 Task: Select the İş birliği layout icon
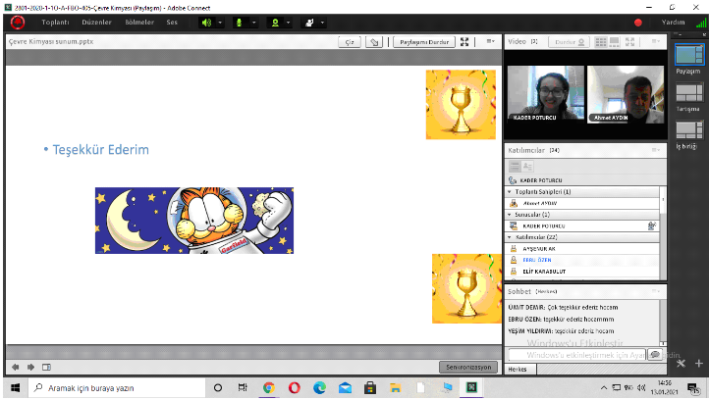pyautogui.click(x=688, y=131)
